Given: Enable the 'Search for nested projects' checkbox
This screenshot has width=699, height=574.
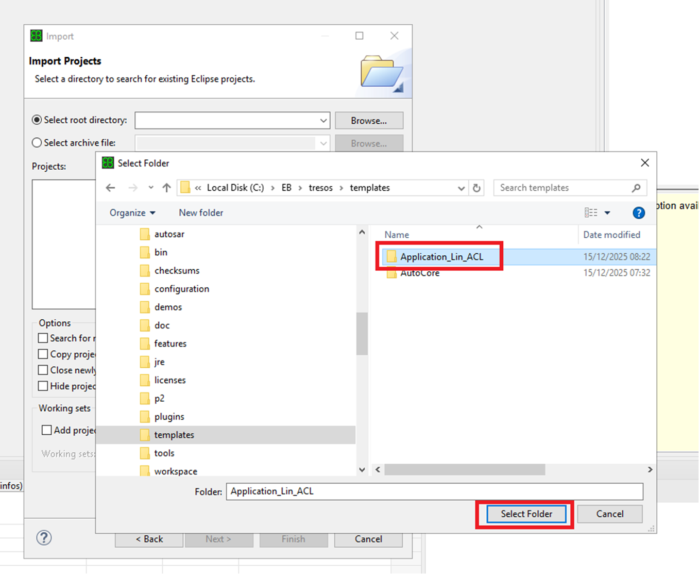Looking at the screenshot, I should click(43, 338).
